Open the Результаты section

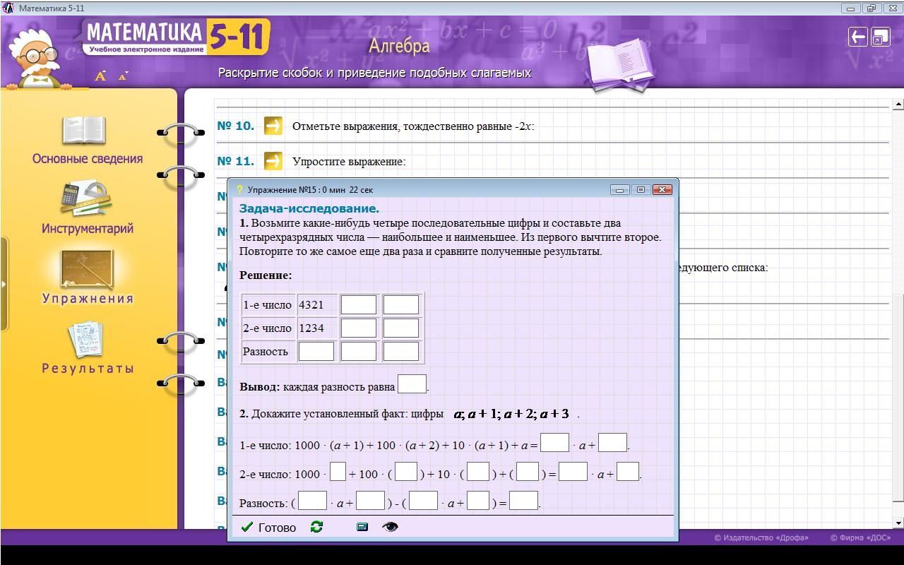(87, 347)
